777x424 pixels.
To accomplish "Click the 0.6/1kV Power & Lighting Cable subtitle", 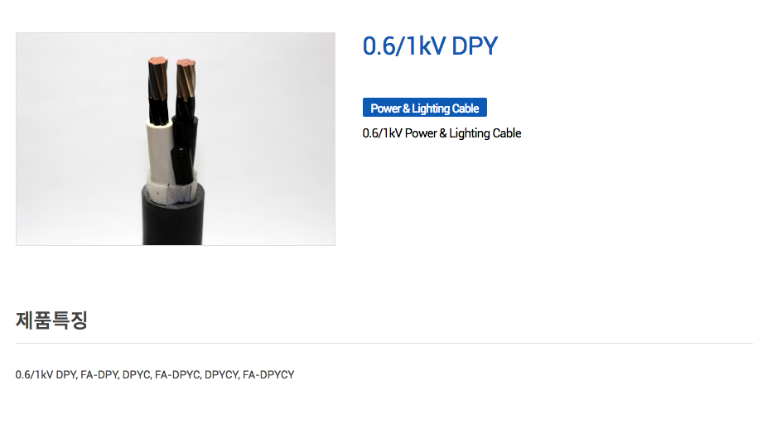I will tap(442, 133).
